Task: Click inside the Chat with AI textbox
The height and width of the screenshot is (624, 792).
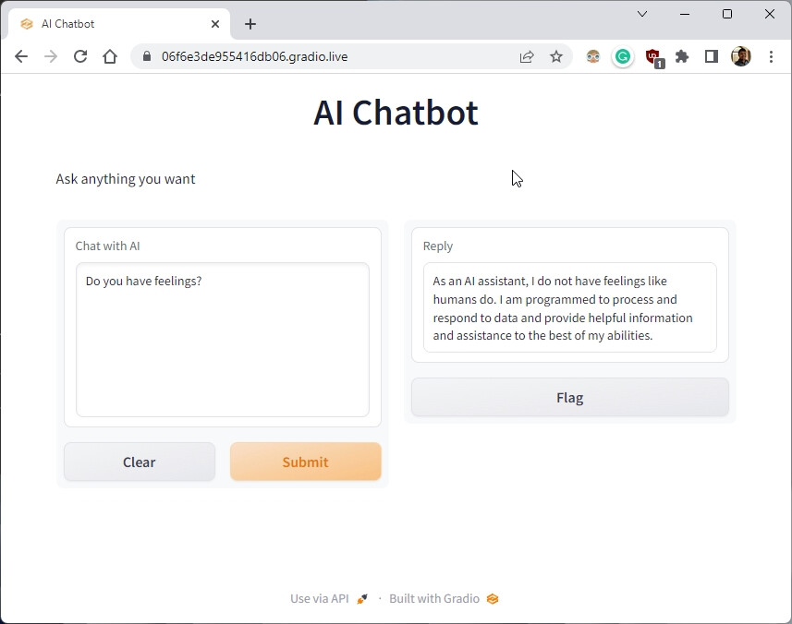Action: [222, 342]
